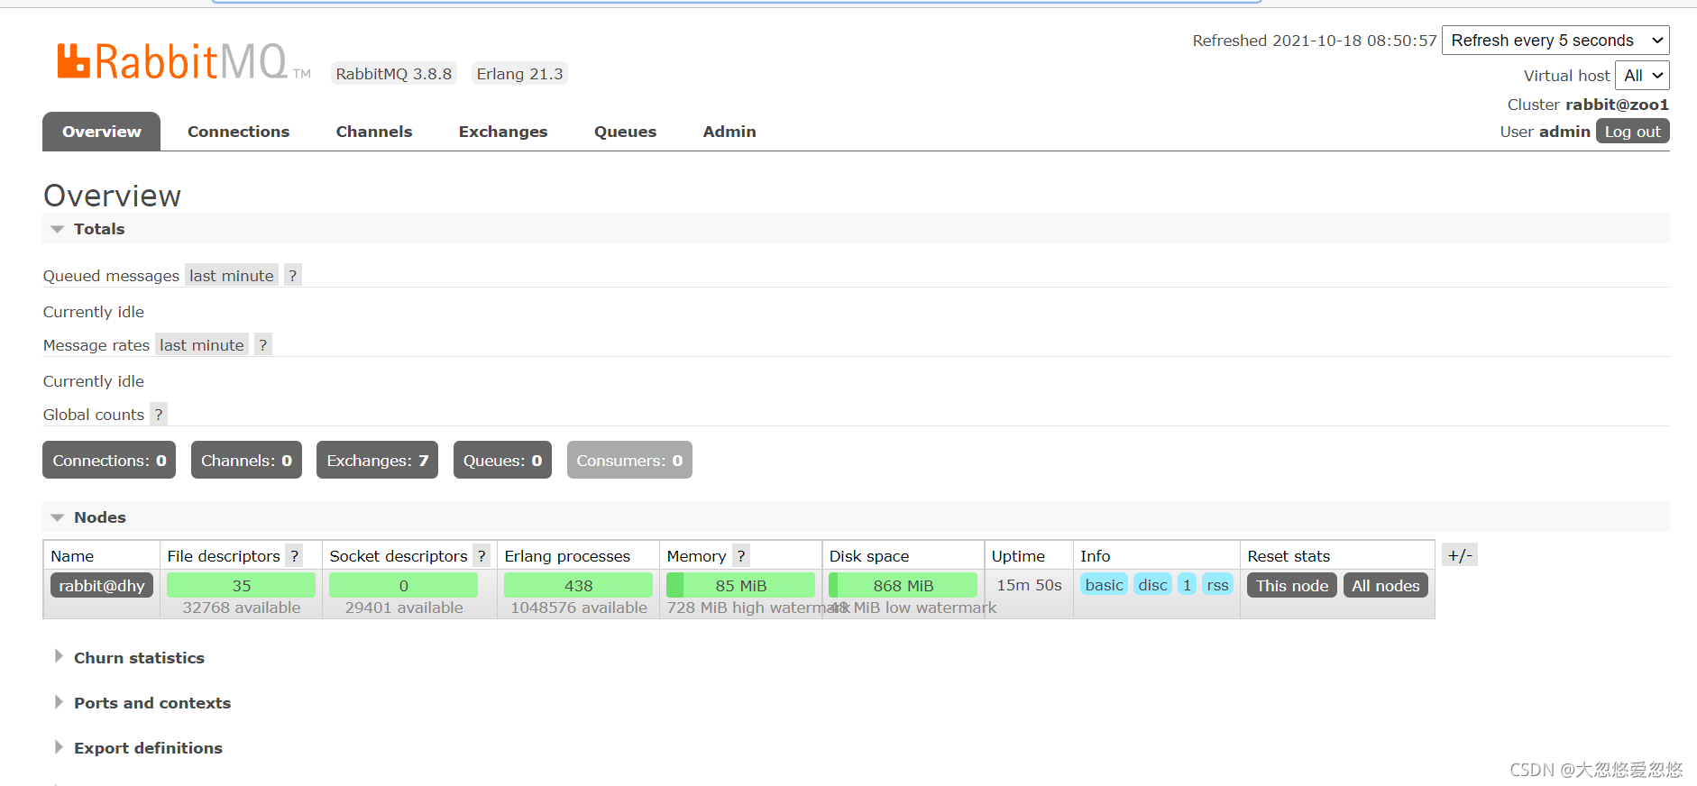This screenshot has height=786, width=1697.
Task: Switch to the Queues tab
Action: click(x=625, y=132)
